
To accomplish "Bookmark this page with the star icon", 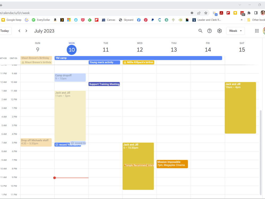I will click(x=206, y=13).
